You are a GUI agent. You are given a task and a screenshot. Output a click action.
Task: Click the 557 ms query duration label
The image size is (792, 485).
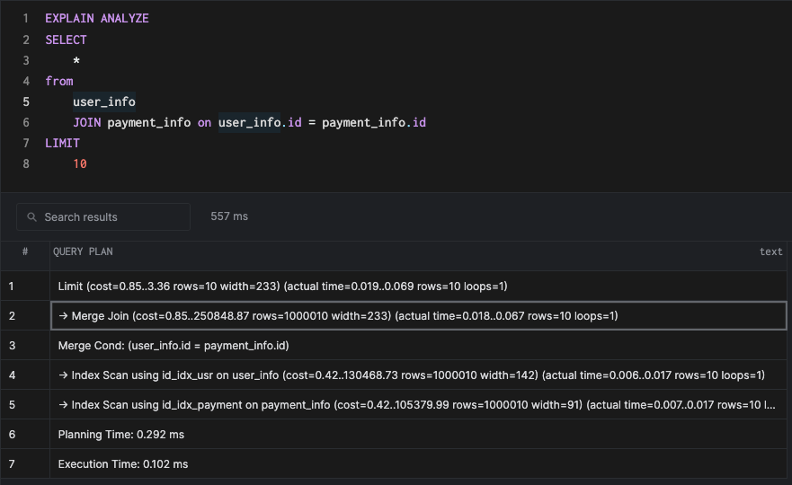click(x=229, y=216)
